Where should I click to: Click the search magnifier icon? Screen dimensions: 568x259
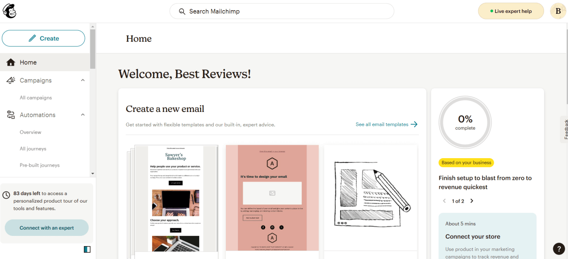click(x=181, y=11)
